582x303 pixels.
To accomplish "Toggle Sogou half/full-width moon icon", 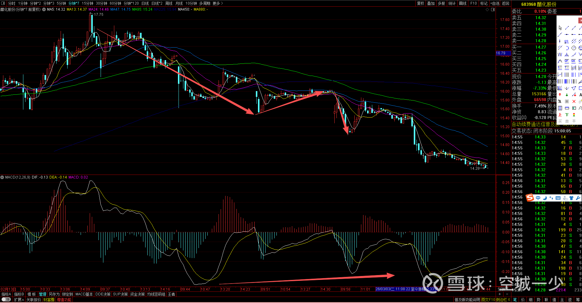I will 545,198.
